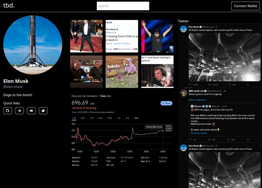Open the cowboy hat arms-raised photo thumbnail
Image resolution: width=262 pixels, height=188 pixels.
tap(157, 36)
